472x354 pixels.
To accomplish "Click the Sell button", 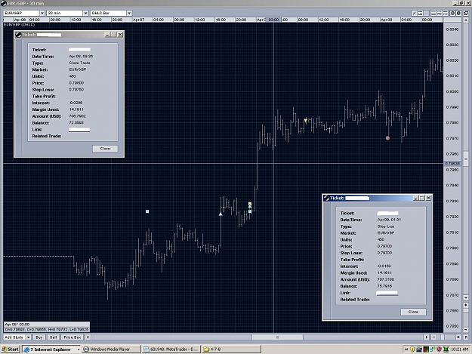I will tap(53, 337).
